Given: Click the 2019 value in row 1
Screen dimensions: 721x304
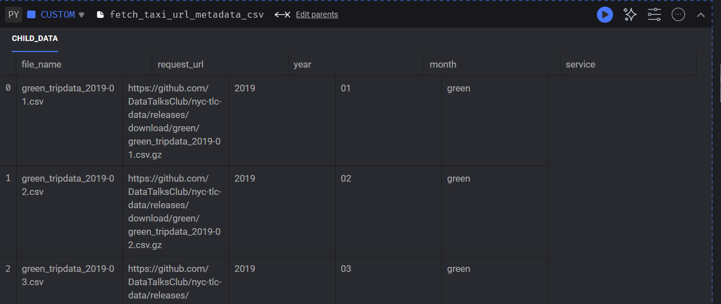Looking at the screenshot, I should coord(245,178).
